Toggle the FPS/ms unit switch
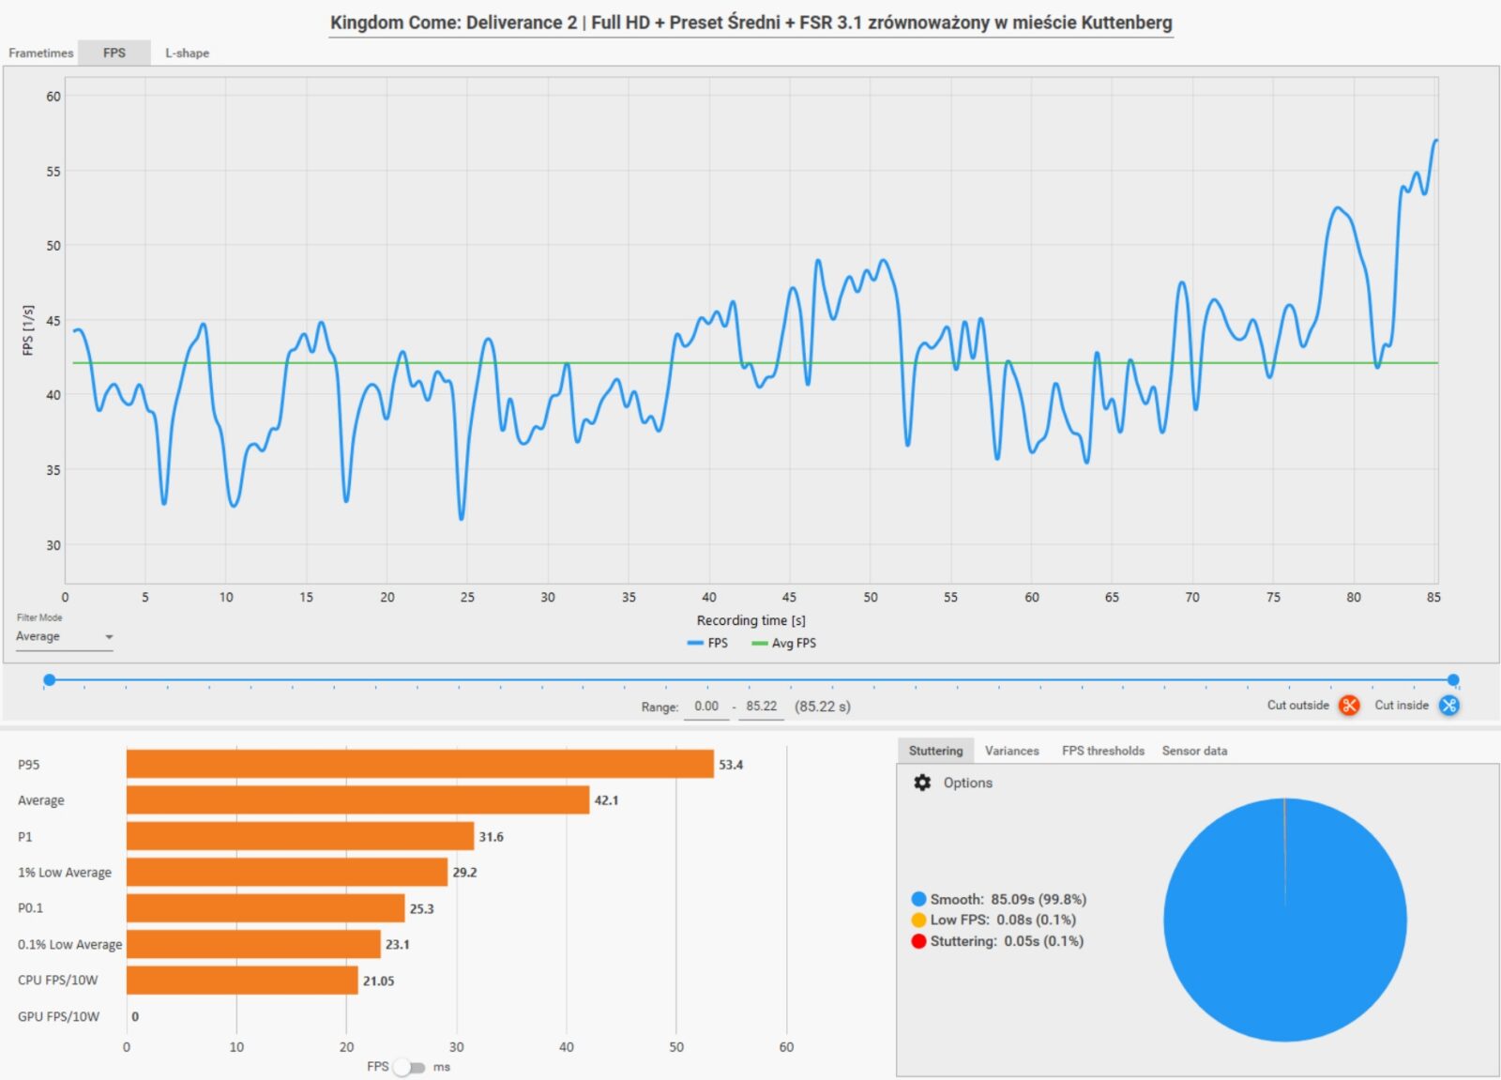This screenshot has width=1501, height=1080. tap(410, 1067)
